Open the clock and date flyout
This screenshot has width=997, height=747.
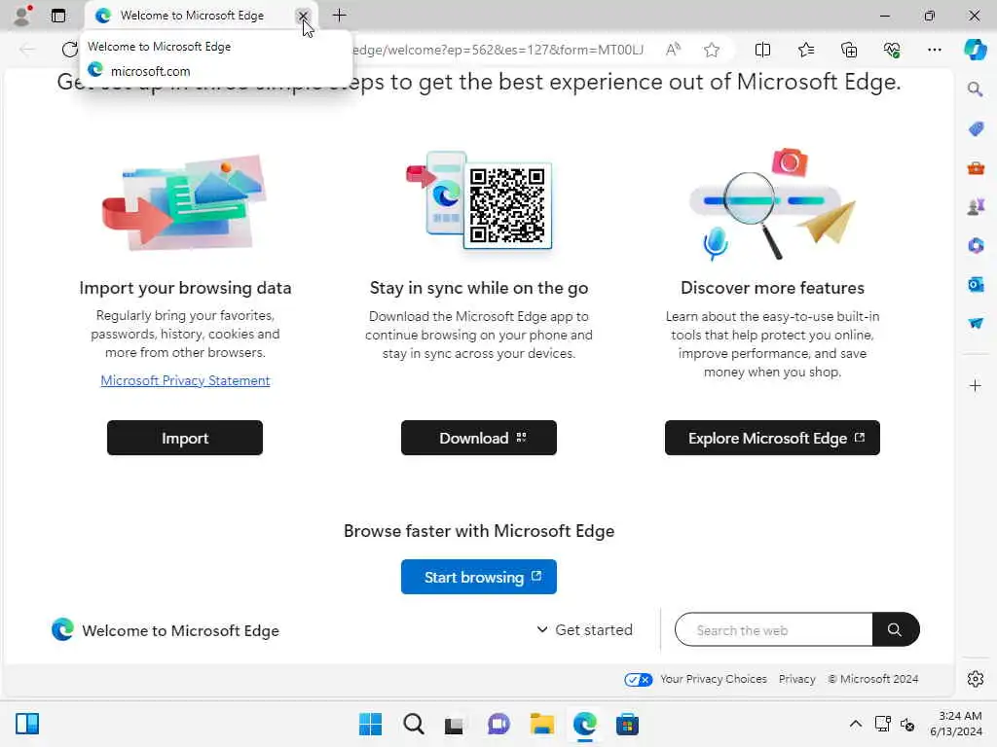(956, 724)
